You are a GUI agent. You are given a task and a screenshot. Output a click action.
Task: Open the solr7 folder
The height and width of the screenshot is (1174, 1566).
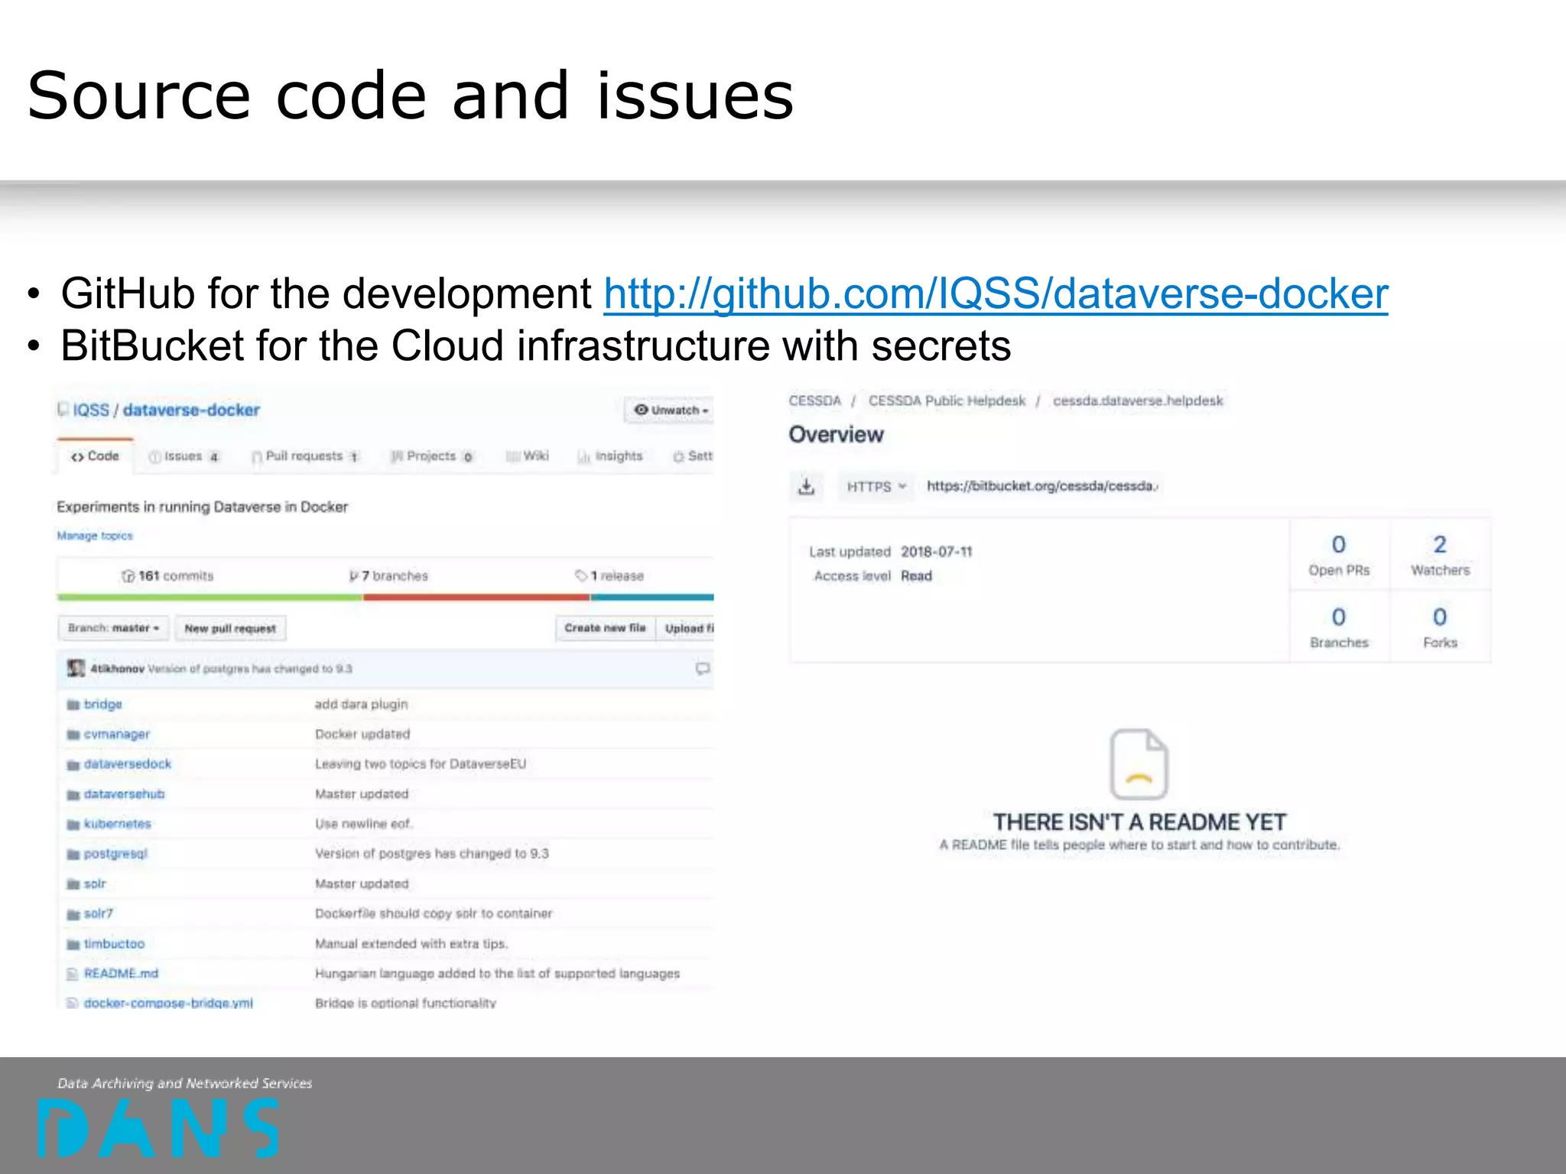pos(98,913)
